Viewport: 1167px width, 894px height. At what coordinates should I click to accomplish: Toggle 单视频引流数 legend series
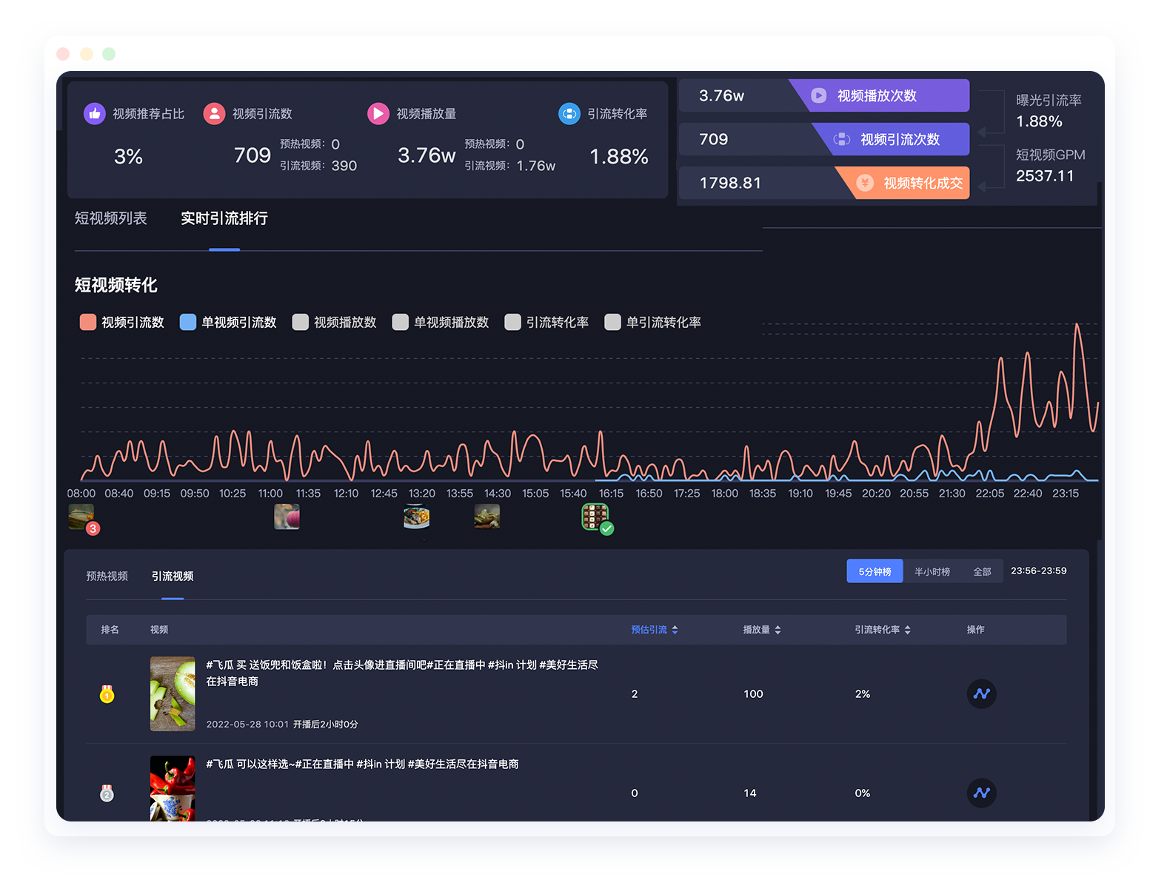228,322
